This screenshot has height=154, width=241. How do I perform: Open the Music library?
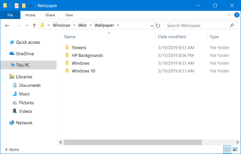point(24,94)
